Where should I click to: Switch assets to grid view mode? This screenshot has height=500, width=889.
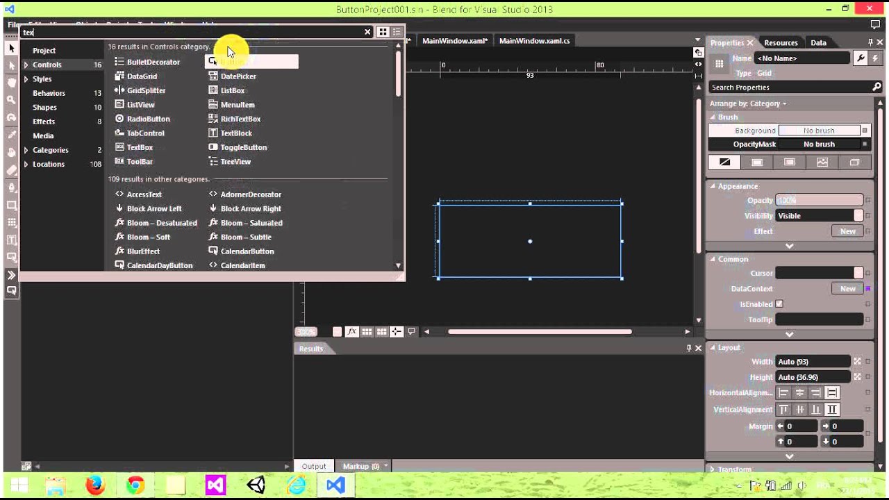click(383, 32)
